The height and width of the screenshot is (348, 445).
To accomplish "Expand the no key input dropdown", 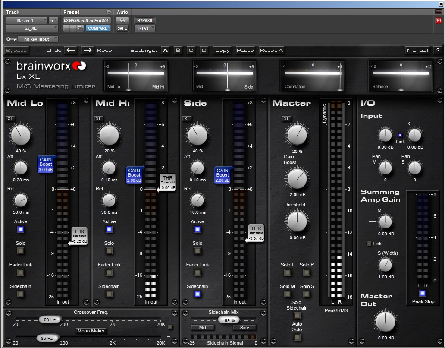I will (x=38, y=39).
